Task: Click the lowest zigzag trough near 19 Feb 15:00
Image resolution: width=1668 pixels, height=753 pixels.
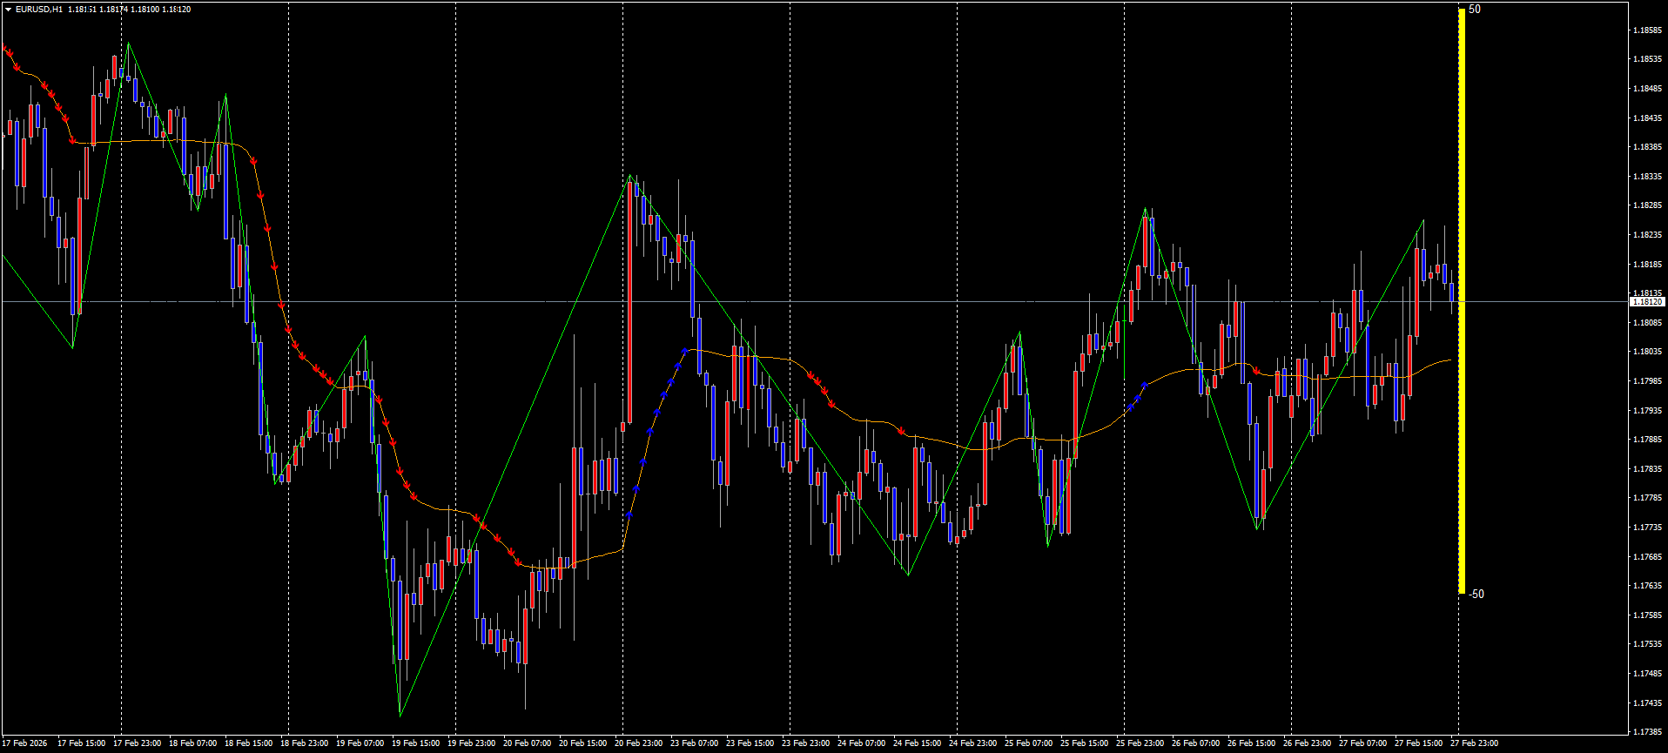Action: (400, 715)
